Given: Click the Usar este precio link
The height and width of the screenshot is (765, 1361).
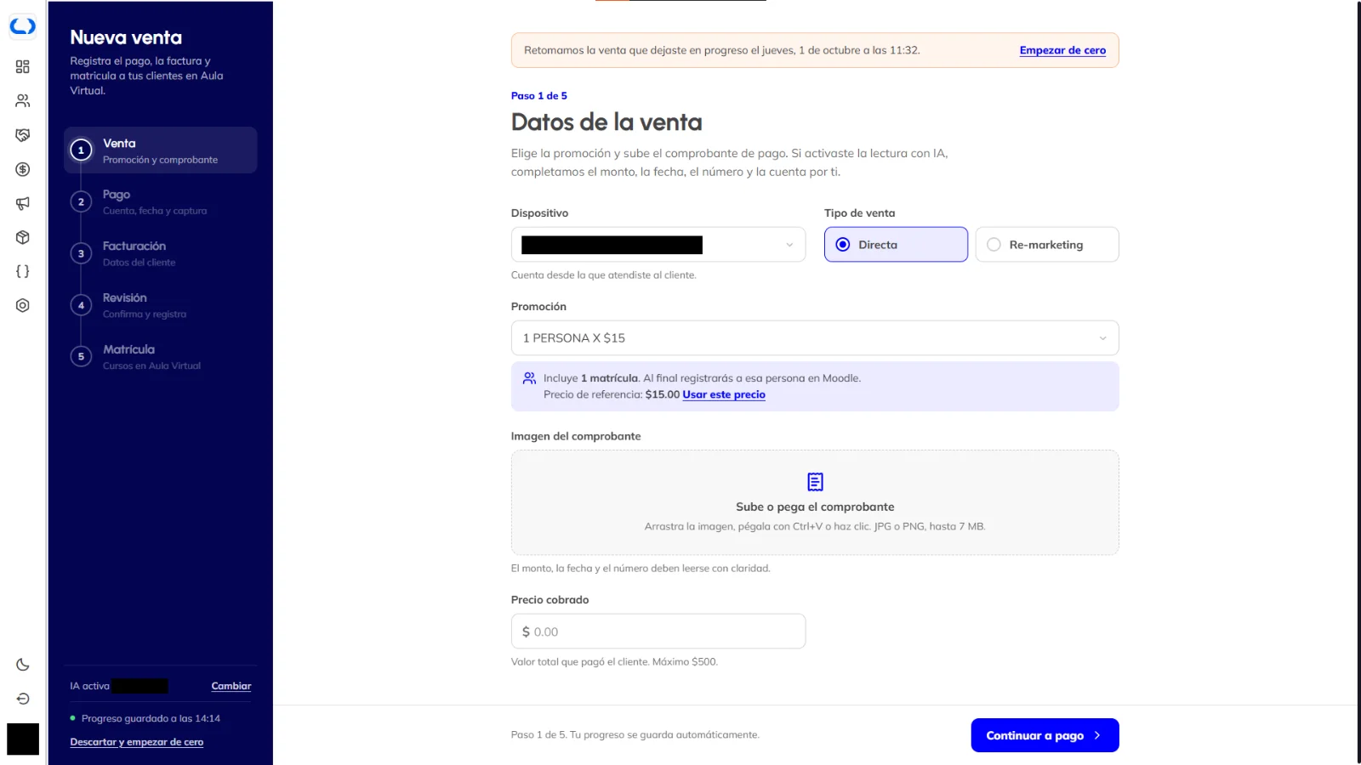Looking at the screenshot, I should coord(724,394).
